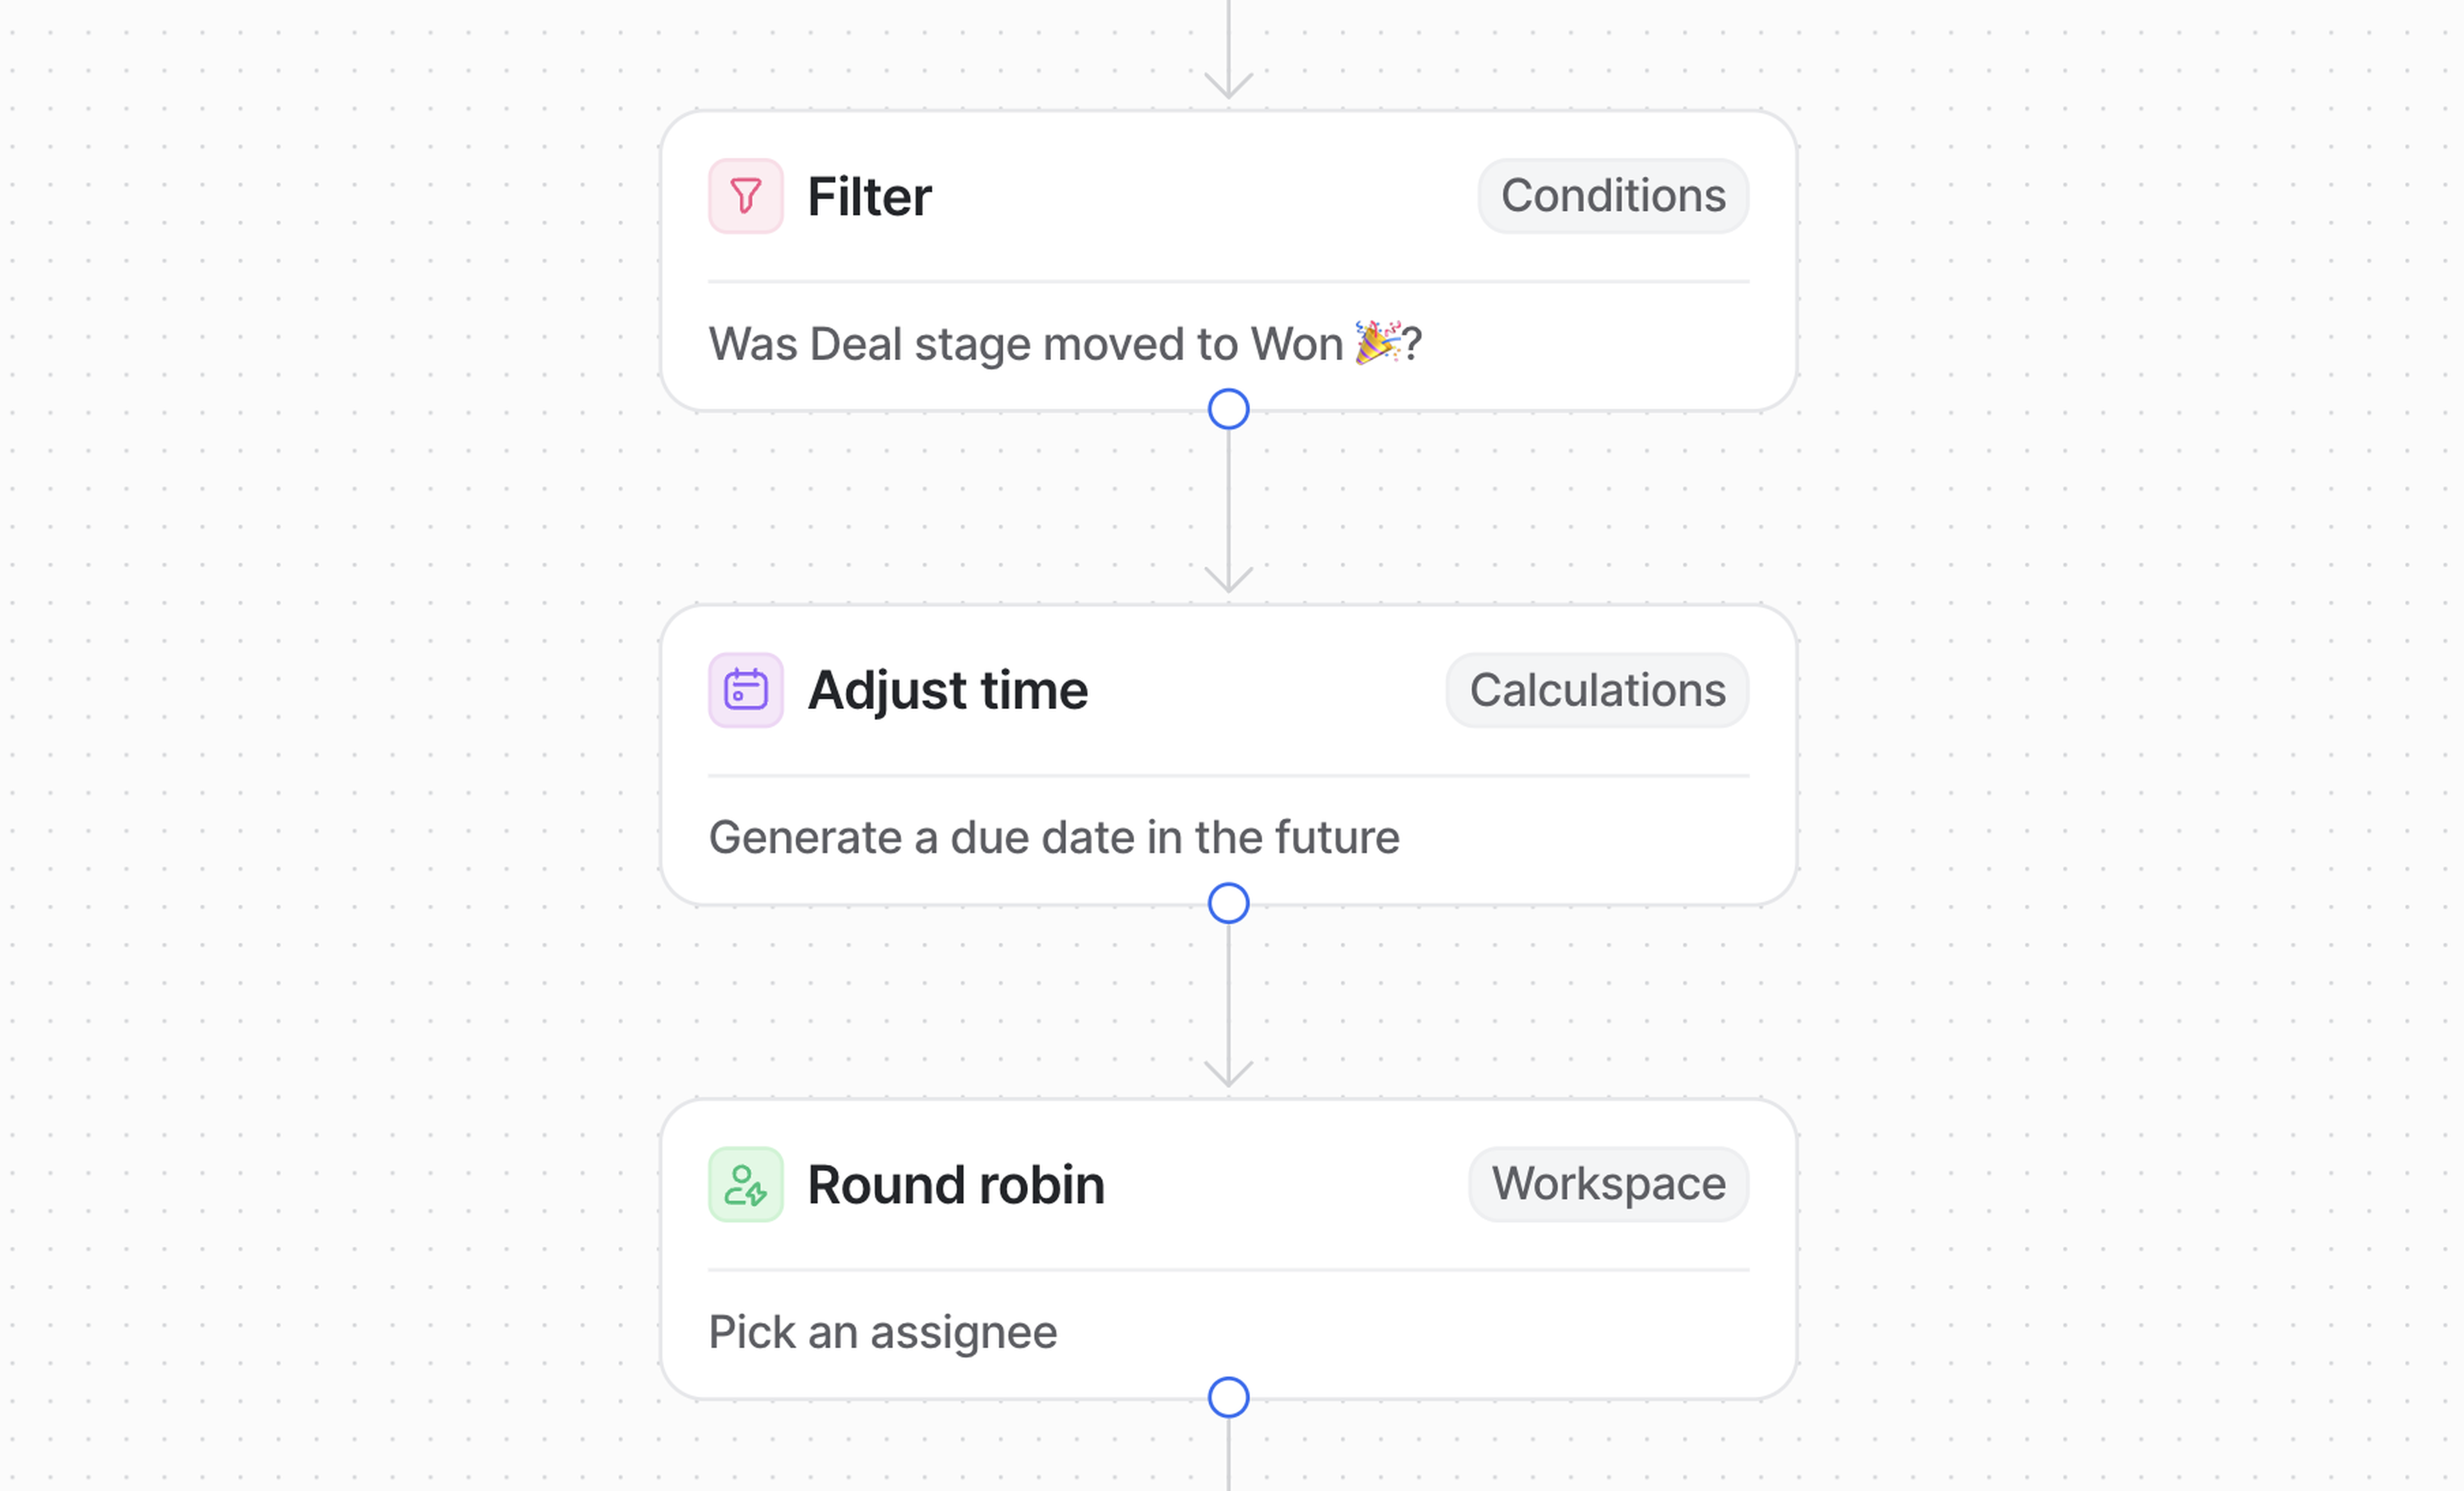Image resolution: width=2464 pixels, height=1491 pixels.
Task: Click "Generate a due date in the future" text
Action: click(1053, 838)
